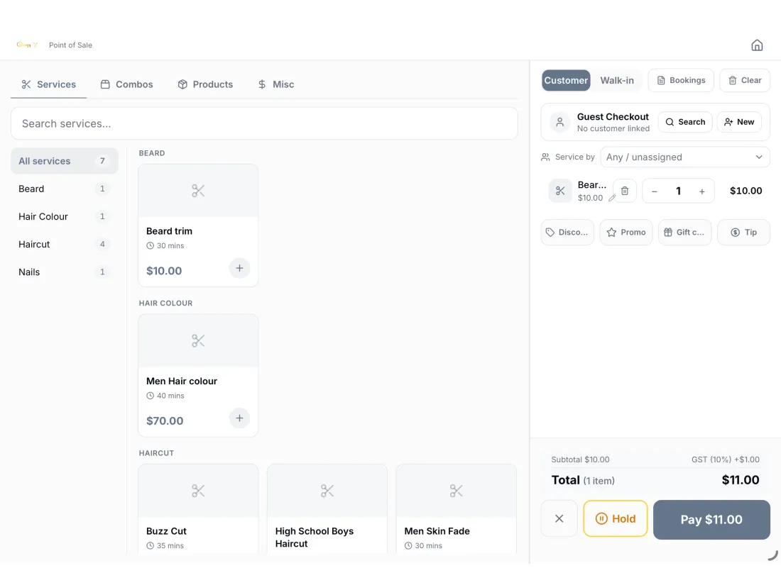Filter by Nails category

point(64,272)
